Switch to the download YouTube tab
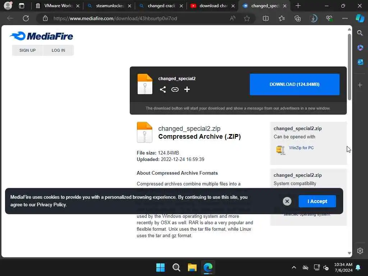The height and width of the screenshot is (276, 368). pos(213,6)
